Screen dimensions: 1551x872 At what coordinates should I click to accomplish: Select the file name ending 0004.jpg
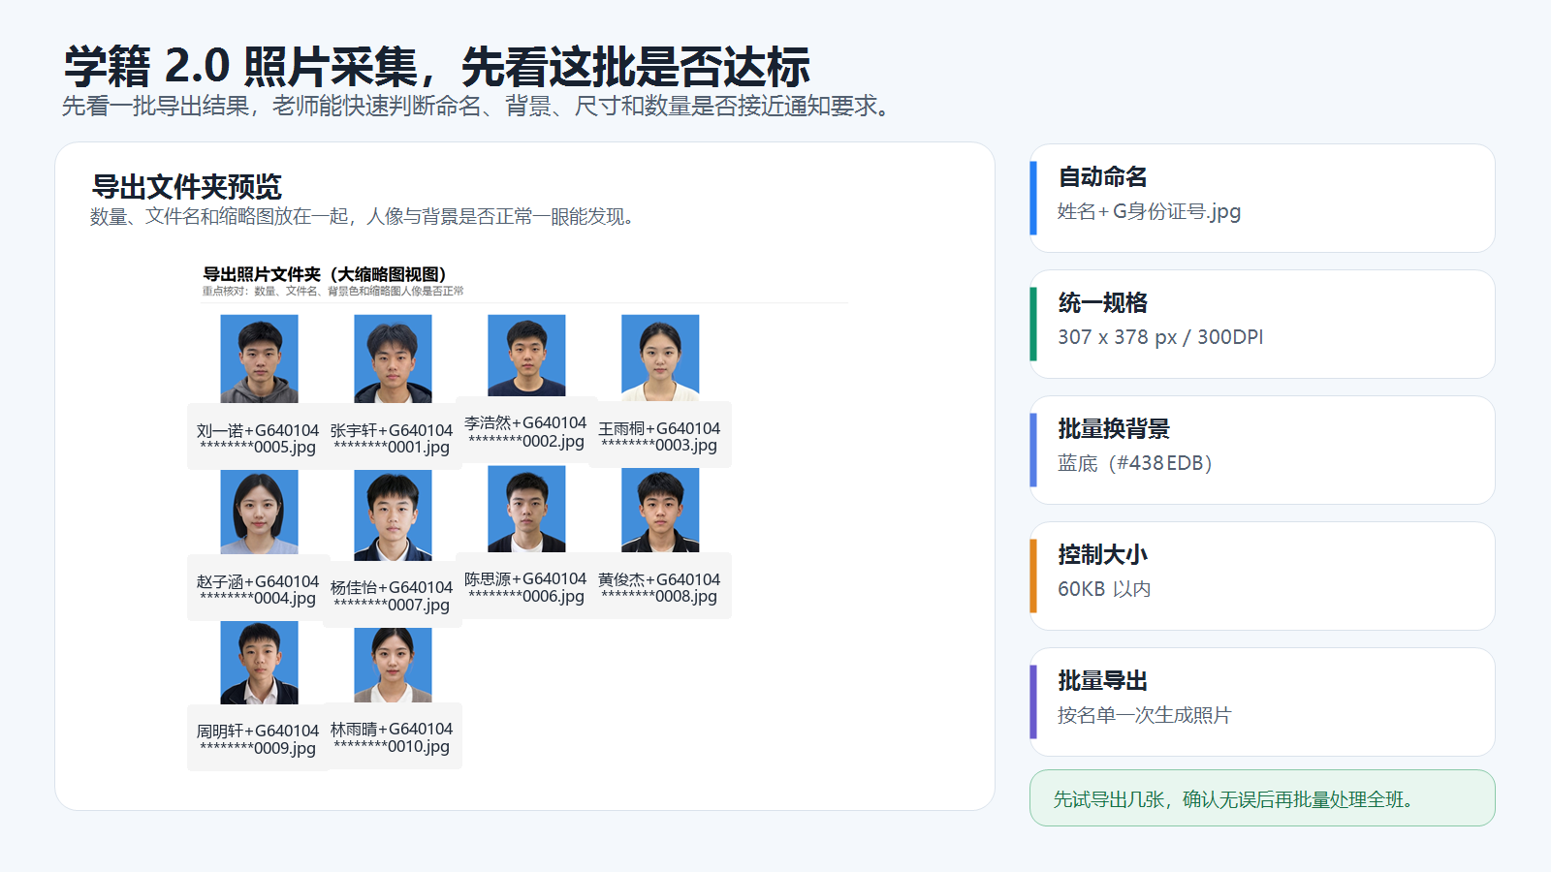pyautogui.click(x=258, y=589)
